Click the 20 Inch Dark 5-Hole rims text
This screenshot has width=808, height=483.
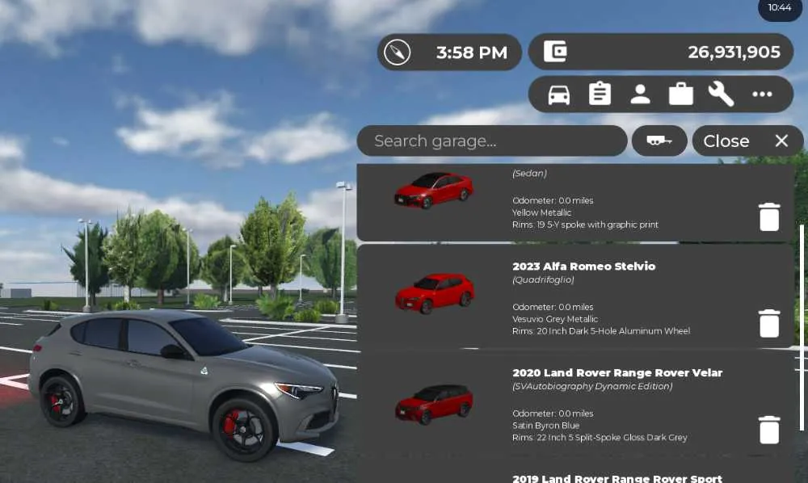(x=601, y=331)
